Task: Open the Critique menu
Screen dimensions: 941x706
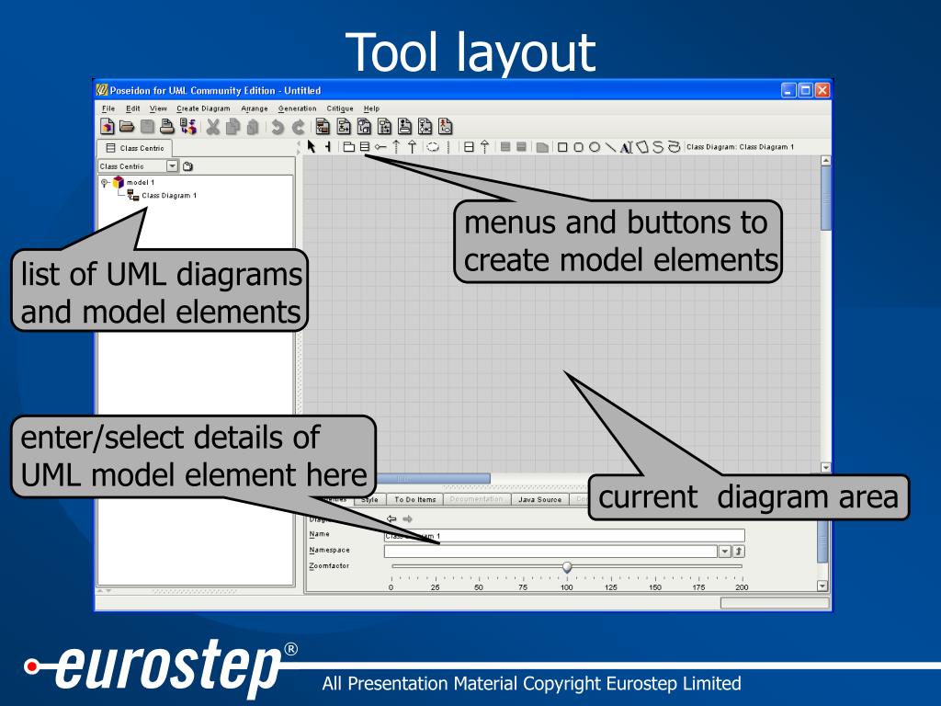Action: coord(340,108)
